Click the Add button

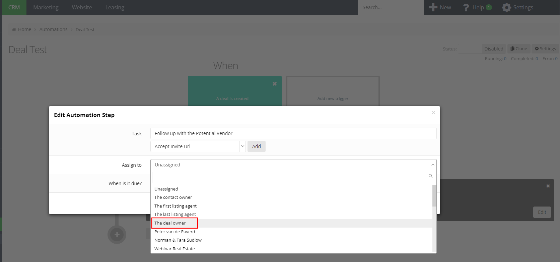(x=256, y=146)
